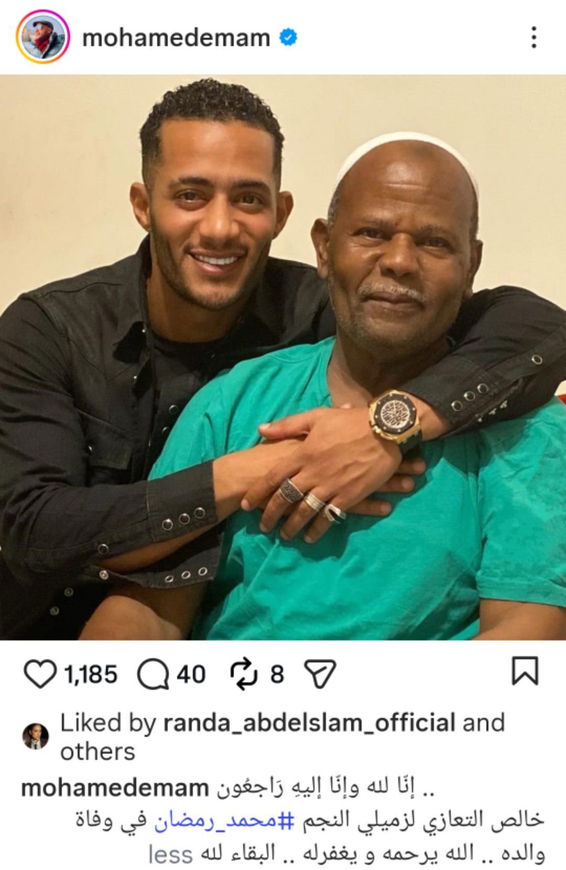
Task: Open the 1,185 likes count
Action: [91, 675]
